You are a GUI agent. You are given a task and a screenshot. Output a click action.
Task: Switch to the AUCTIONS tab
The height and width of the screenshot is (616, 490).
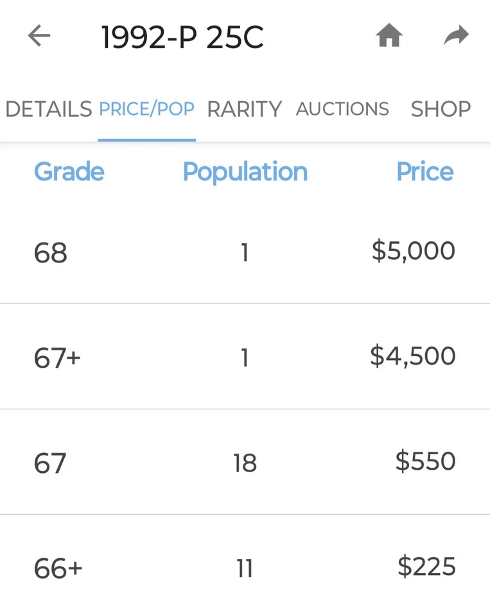342,109
